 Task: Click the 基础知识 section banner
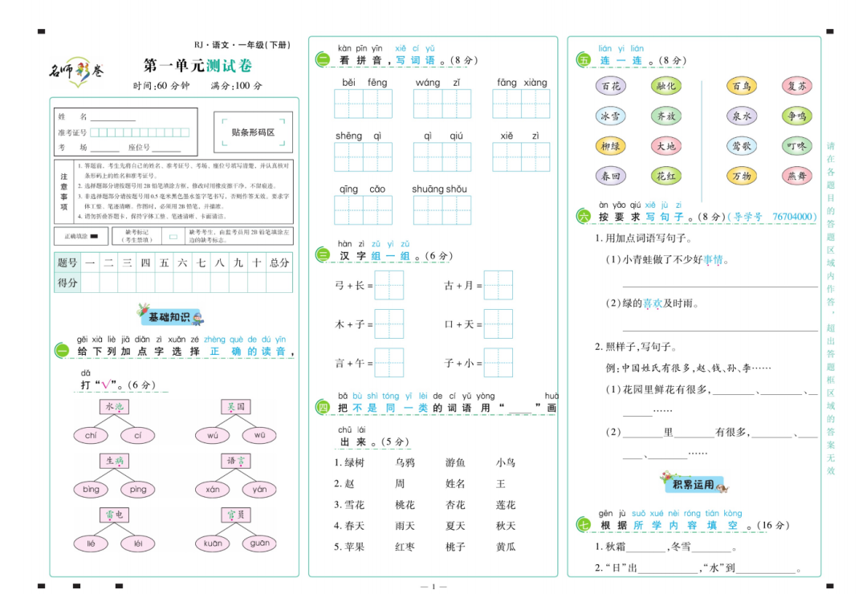[x=170, y=315]
